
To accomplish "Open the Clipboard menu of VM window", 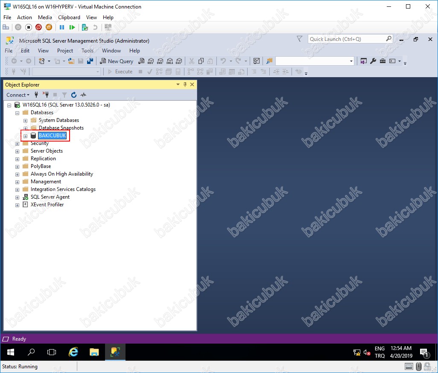I will coord(69,17).
